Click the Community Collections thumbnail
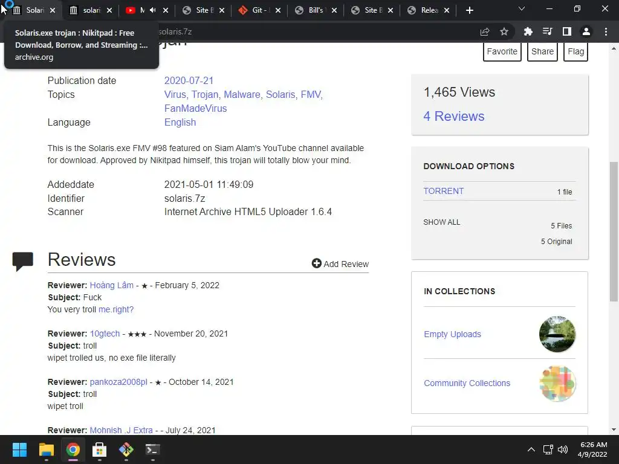Image resolution: width=619 pixels, height=464 pixels. pos(557,384)
